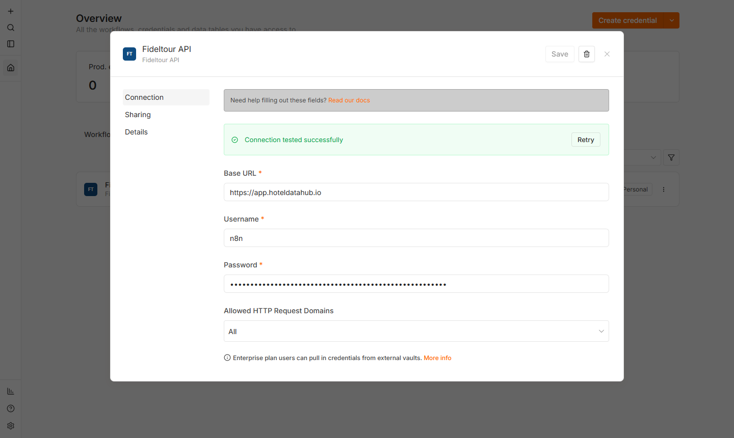The height and width of the screenshot is (438, 734).
Task: Focus the Password input field
Action: click(x=416, y=284)
